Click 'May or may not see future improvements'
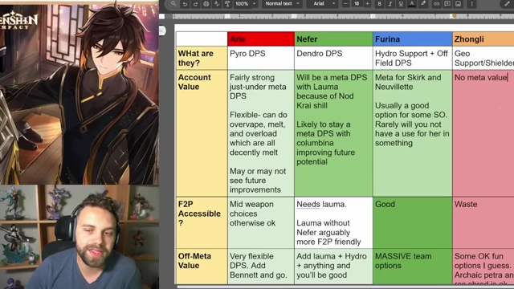 [258, 181]
